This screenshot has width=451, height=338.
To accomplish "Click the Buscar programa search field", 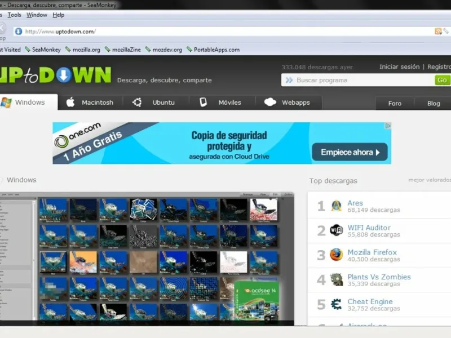I will (358, 80).
